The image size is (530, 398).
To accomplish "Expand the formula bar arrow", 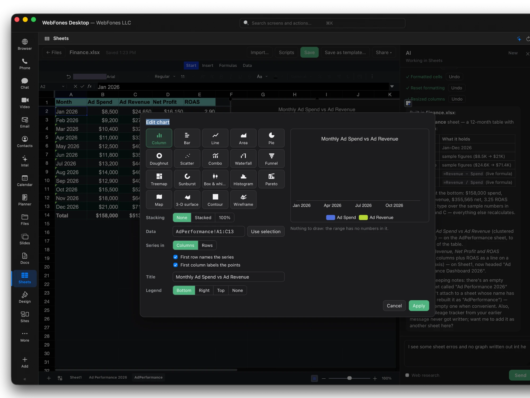I will click(392, 86).
